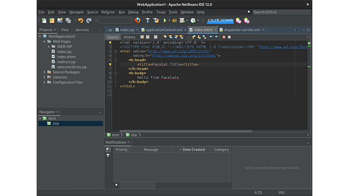Open the project configuration combo box
This screenshot has height=196, width=349.
pos(115,20)
